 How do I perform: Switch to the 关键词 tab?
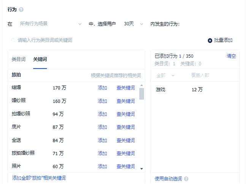40,59
